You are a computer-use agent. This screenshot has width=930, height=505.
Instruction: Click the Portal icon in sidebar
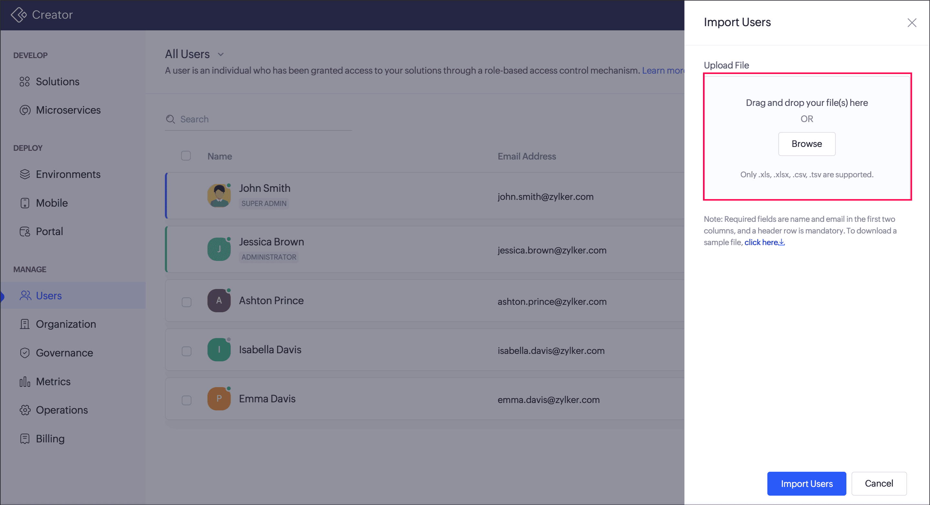(x=25, y=232)
